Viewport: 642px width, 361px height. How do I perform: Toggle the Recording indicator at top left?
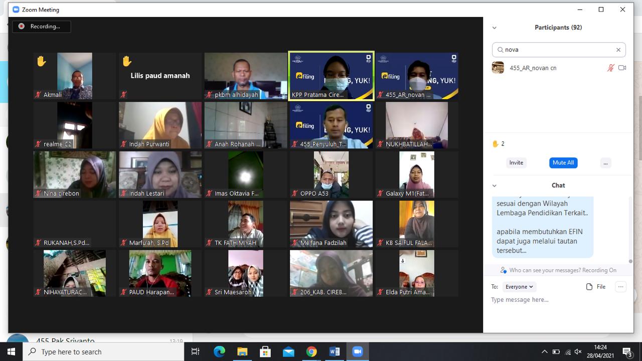click(41, 26)
